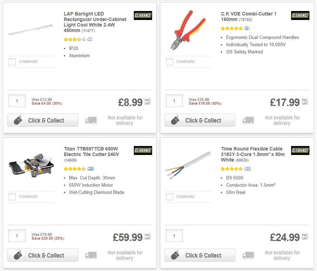Click Click & Collect for the C.K Combi-Cutter
The width and height of the screenshot is (317, 271).
click(200, 120)
